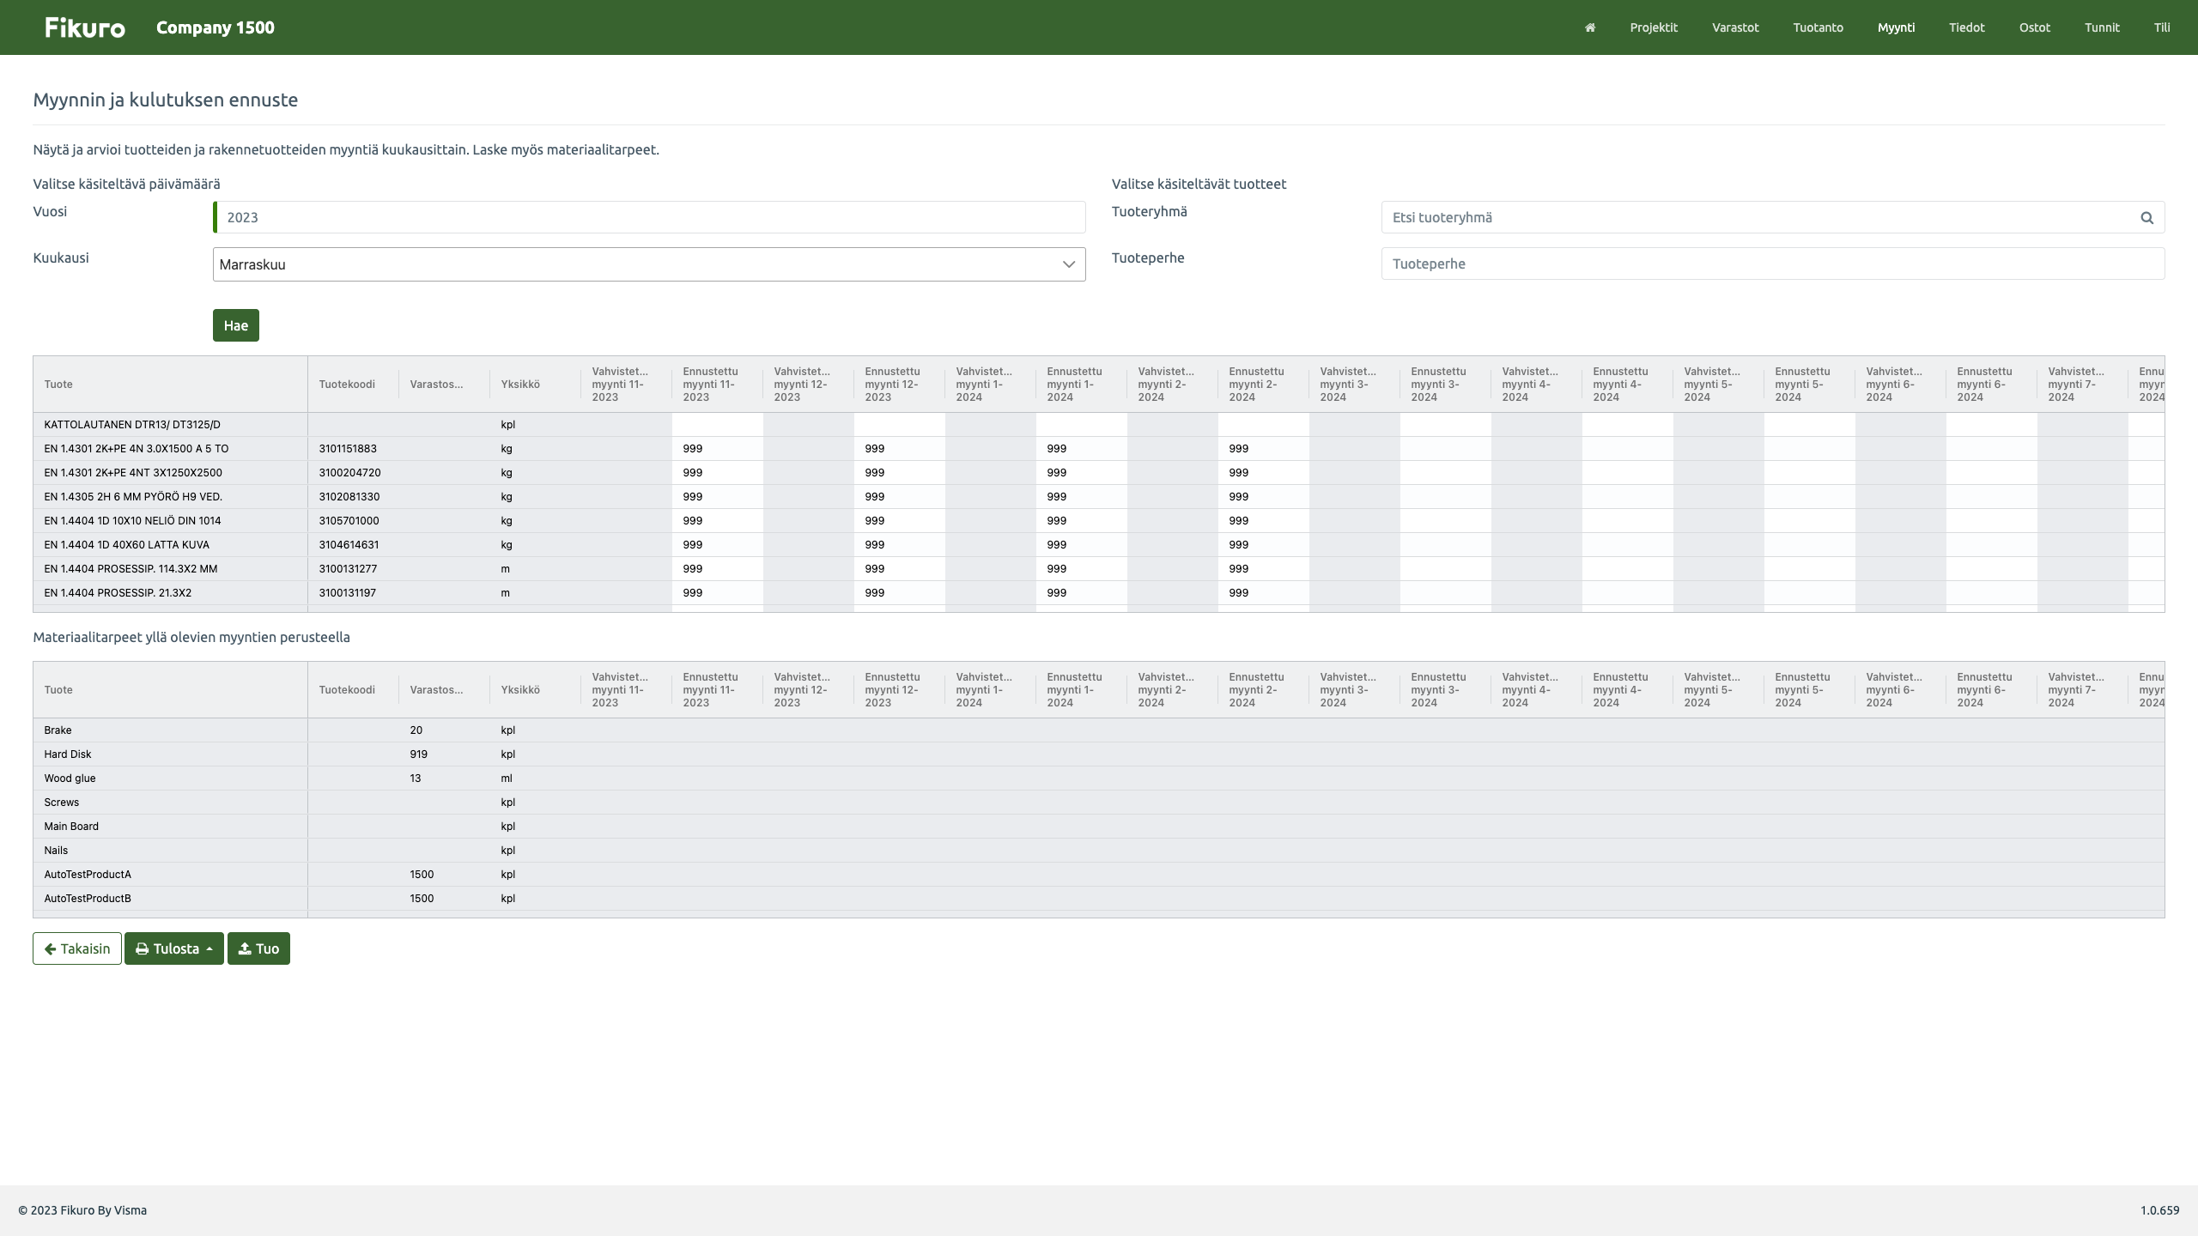Edit KATTOLAUTANEN forecast cell for 11-2023
2198x1236 pixels.
[717, 425]
